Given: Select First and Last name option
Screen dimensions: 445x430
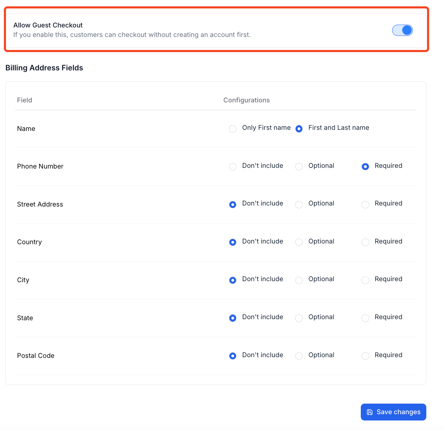Looking at the screenshot, I should pyautogui.click(x=299, y=129).
